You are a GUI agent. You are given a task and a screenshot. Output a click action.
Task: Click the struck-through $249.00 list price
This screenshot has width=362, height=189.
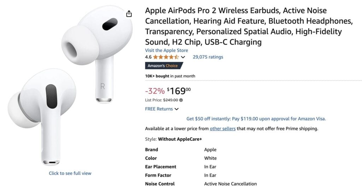(x=170, y=100)
